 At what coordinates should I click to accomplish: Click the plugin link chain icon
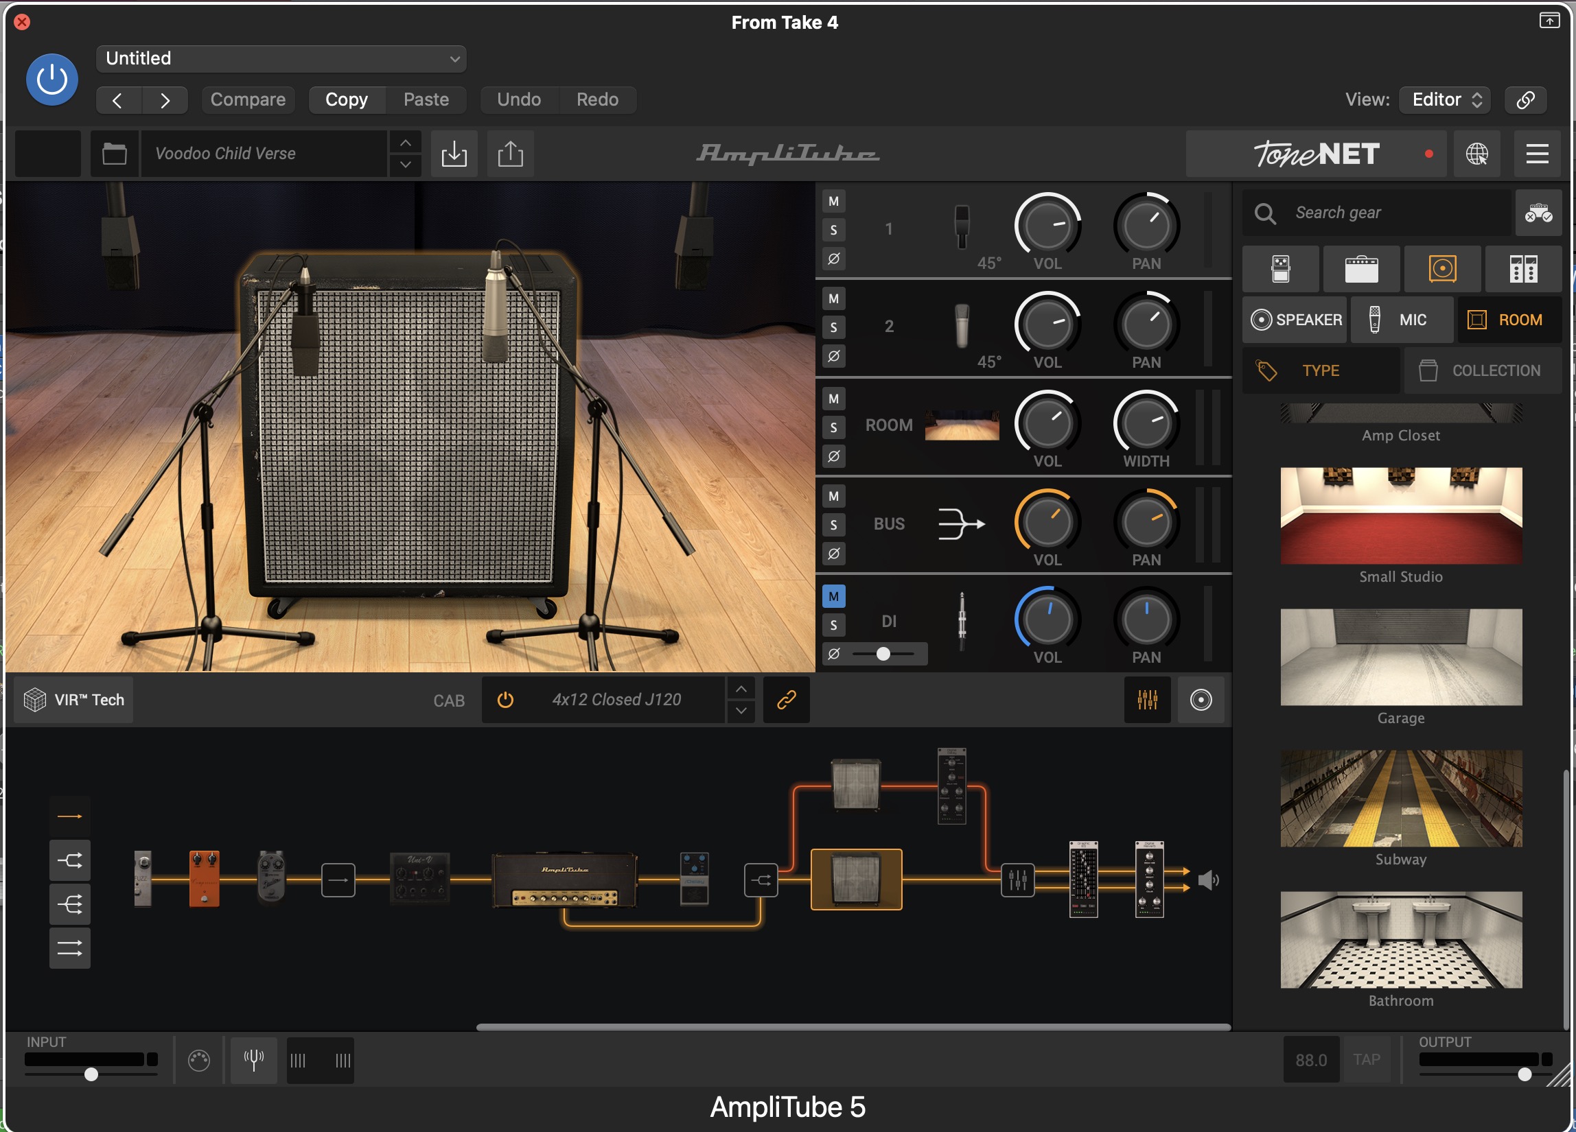tap(1525, 100)
